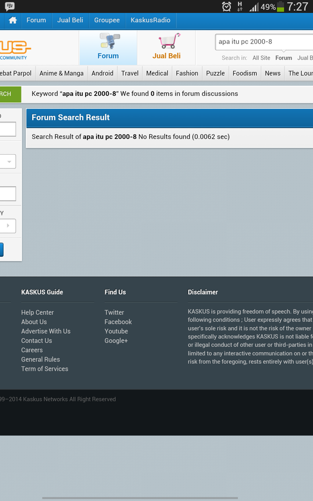Screen dimensions: 313x501
Task: Open the Facebook link under Find Us
Action: pyautogui.click(x=118, y=322)
